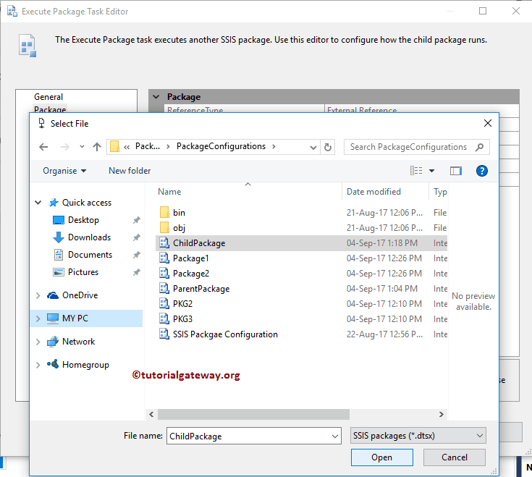This screenshot has width=532, height=477.
Task: Click the scroll right arrow in file list
Action: (x=441, y=414)
